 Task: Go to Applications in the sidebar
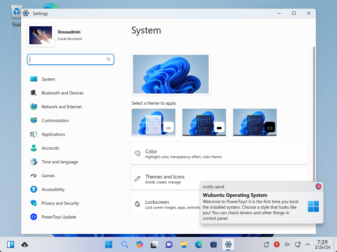pos(53,134)
